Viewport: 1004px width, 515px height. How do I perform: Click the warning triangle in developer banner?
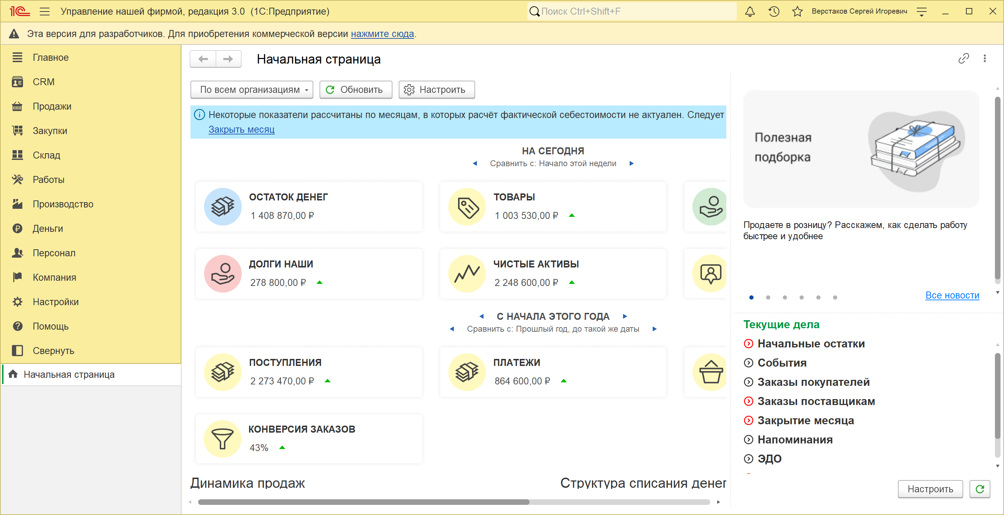pos(14,34)
